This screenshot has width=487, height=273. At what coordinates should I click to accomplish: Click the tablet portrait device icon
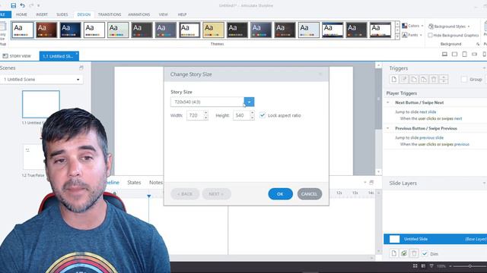point(465,54)
